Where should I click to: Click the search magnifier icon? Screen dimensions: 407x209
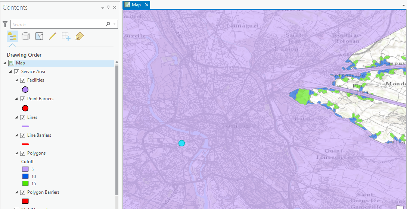pos(108,24)
